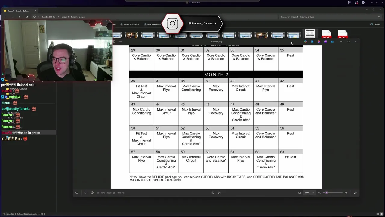
Task: Open the filmstrip toggle in Photos viewer
Action: tap(77, 193)
